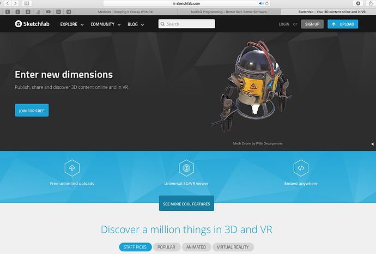Image resolution: width=376 pixels, height=254 pixels.
Task: Click the search magnifier icon
Action: pos(162,24)
